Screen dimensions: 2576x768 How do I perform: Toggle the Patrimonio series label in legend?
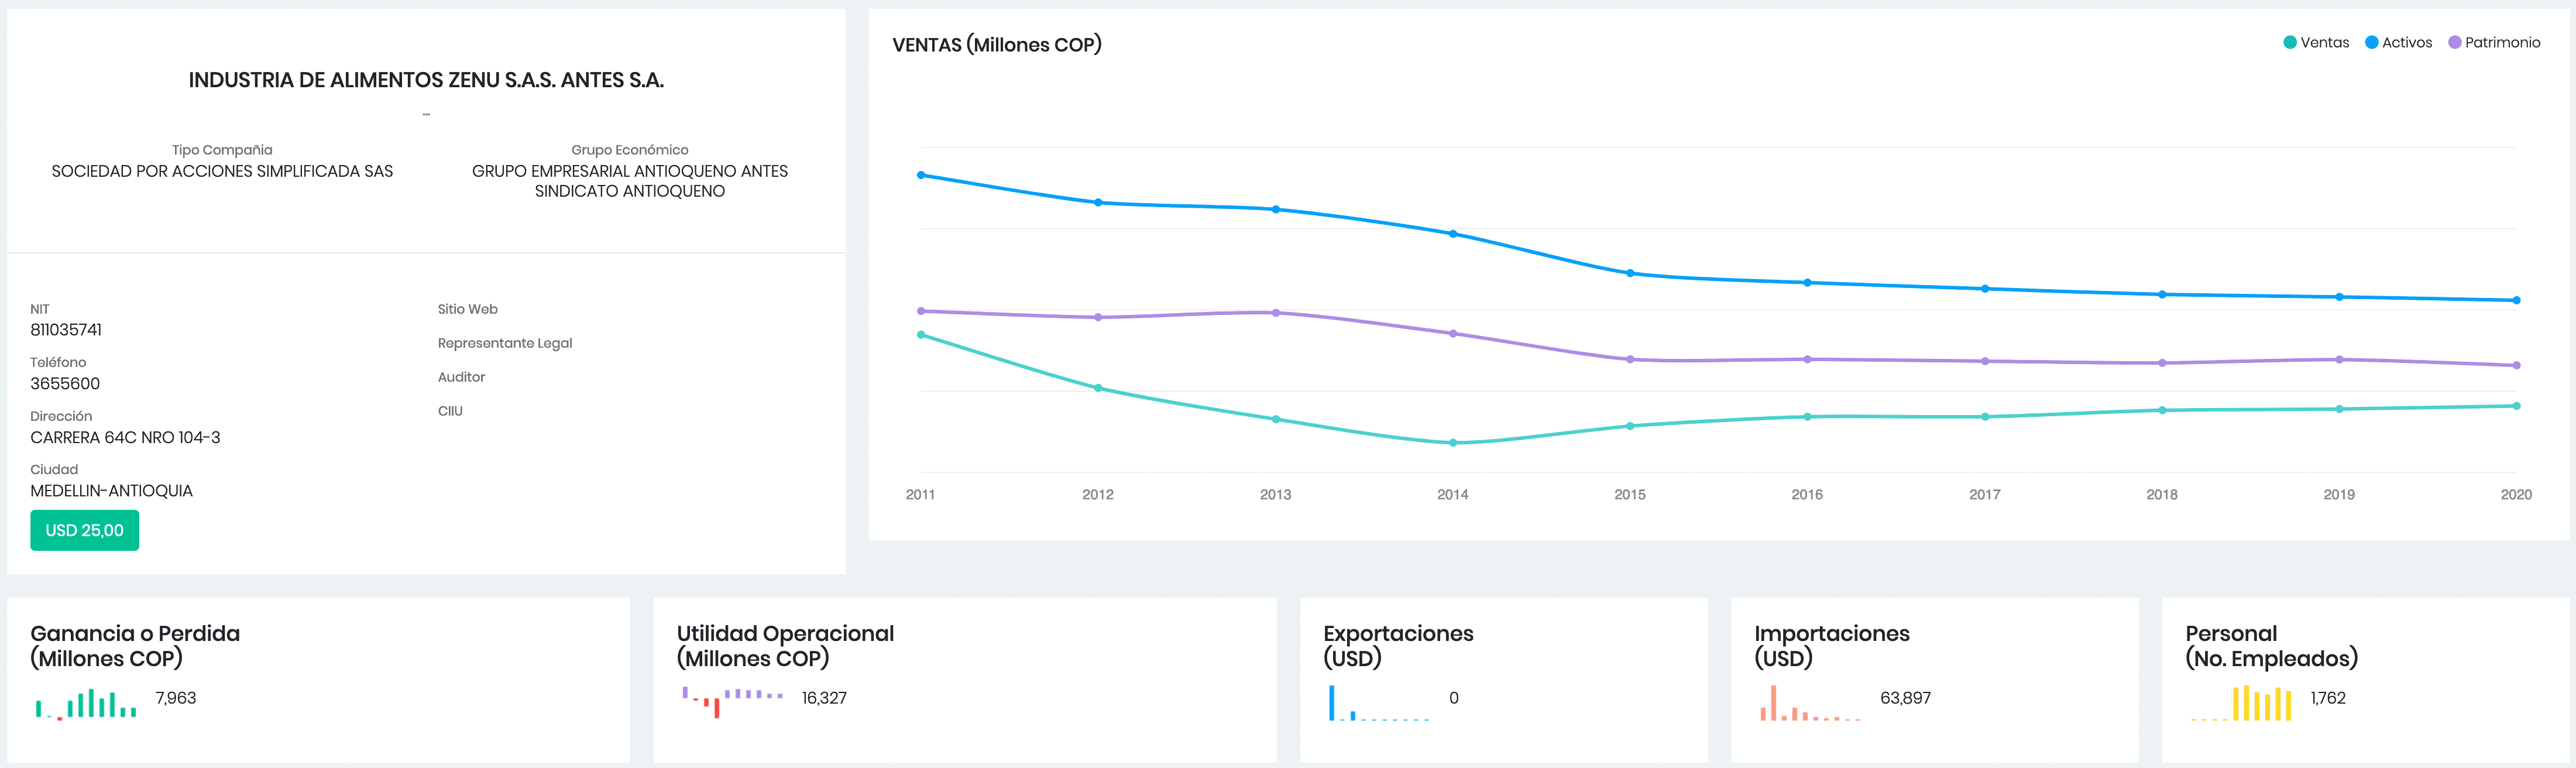pyautogui.click(x=2501, y=42)
